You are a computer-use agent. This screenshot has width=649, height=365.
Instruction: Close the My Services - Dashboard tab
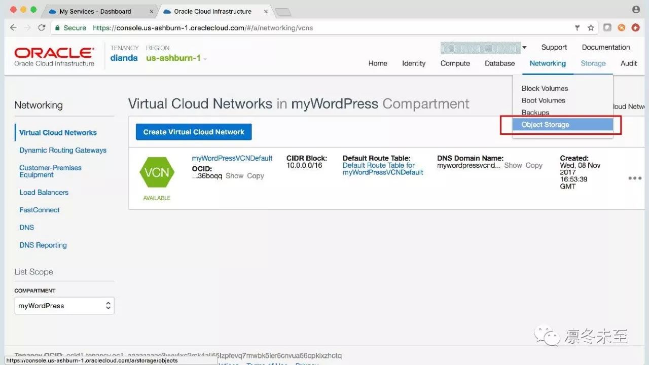coord(151,12)
